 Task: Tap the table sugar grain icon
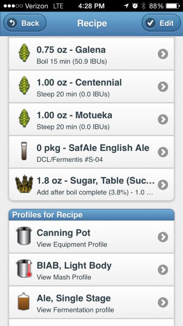pos(24,183)
